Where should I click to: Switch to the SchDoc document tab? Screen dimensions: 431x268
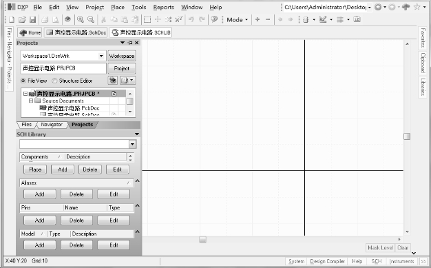pyautogui.click(x=76, y=32)
